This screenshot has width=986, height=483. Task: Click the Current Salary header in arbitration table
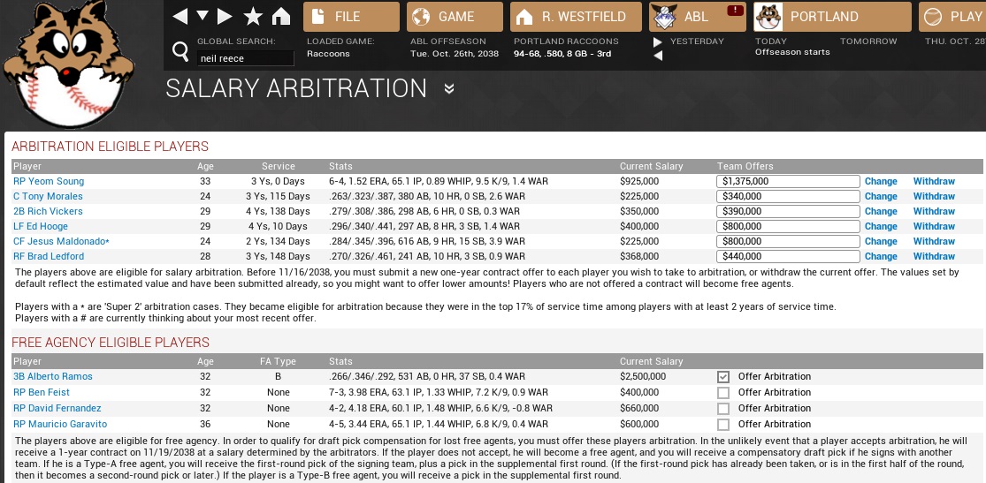pyautogui.click(x=651, y=166)
